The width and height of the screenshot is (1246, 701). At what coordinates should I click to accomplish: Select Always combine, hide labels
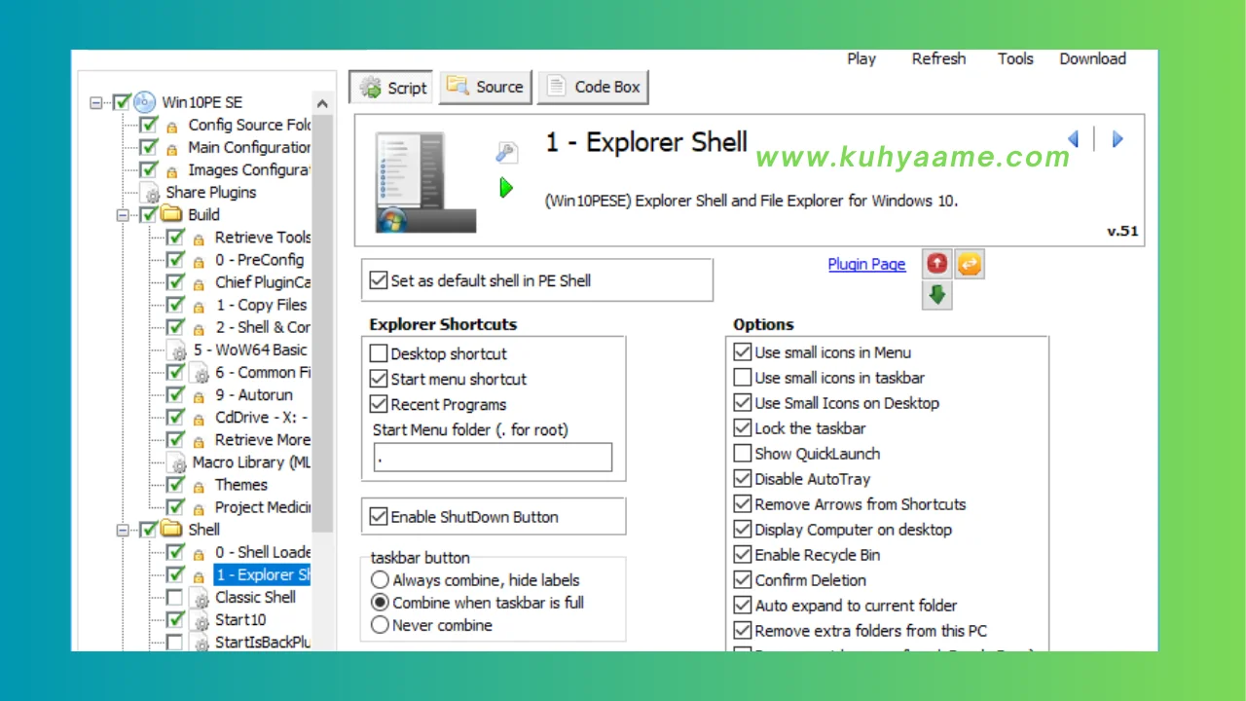point(380,580)
